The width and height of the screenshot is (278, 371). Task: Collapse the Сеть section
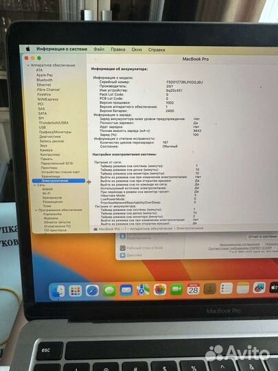35,185
